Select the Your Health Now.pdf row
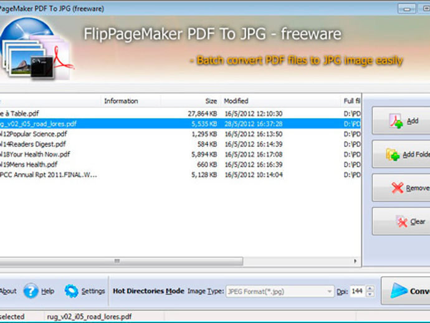Image resolution: width=430 pixels, height=323 pixels. [180, 154]
